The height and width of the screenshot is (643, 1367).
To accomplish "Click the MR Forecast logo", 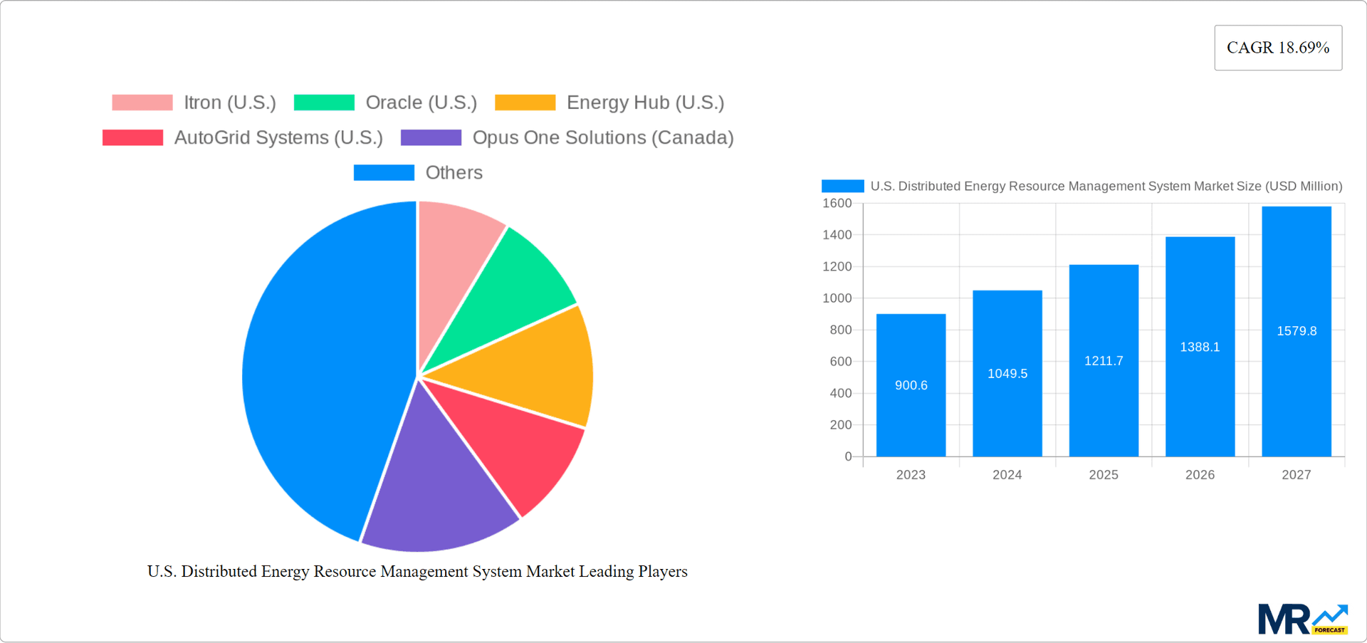I will [x=1303, y=618].
